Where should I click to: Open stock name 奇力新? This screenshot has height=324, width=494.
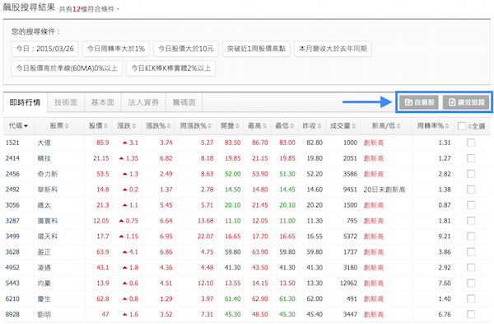(x=48, y=174)
